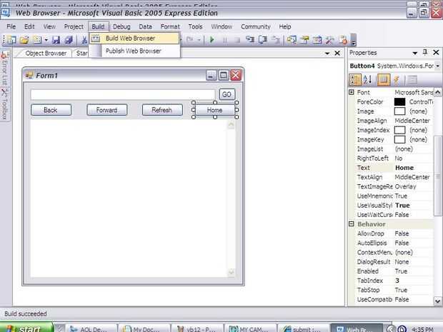Screen dimensions: 443x332
Task: Click the Add New Item toolbar icon
Action: 37,40
